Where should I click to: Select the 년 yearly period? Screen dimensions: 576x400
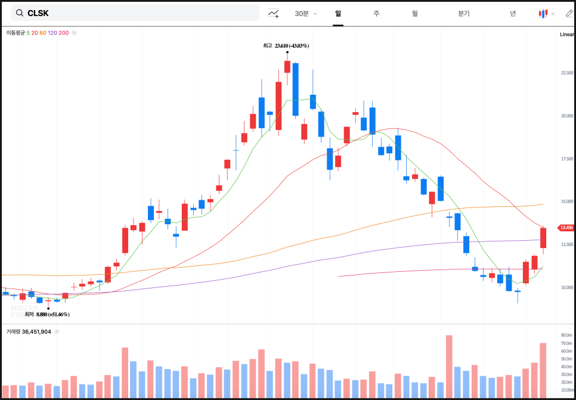513,13
